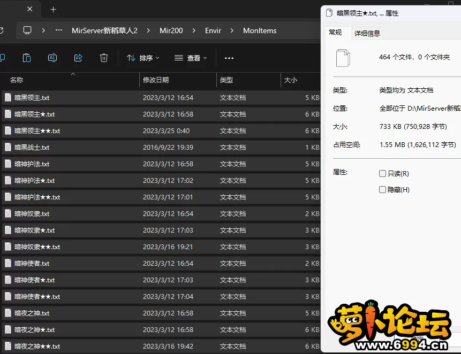Image resolution: width=461 pixels, height=354 pixels.
Task: Expand the hidden breadcrumb ellipsis in address bar
Action: tap(59, 30)
